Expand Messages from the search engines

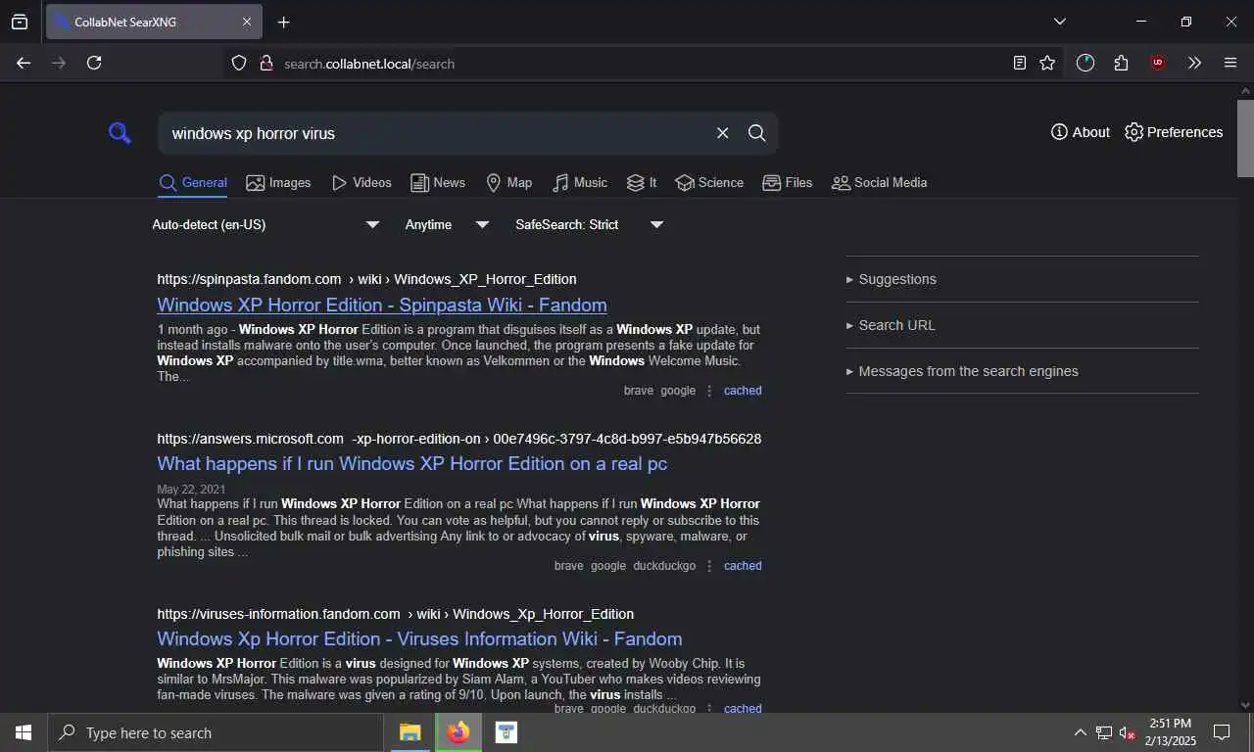tap(1022, 371)
